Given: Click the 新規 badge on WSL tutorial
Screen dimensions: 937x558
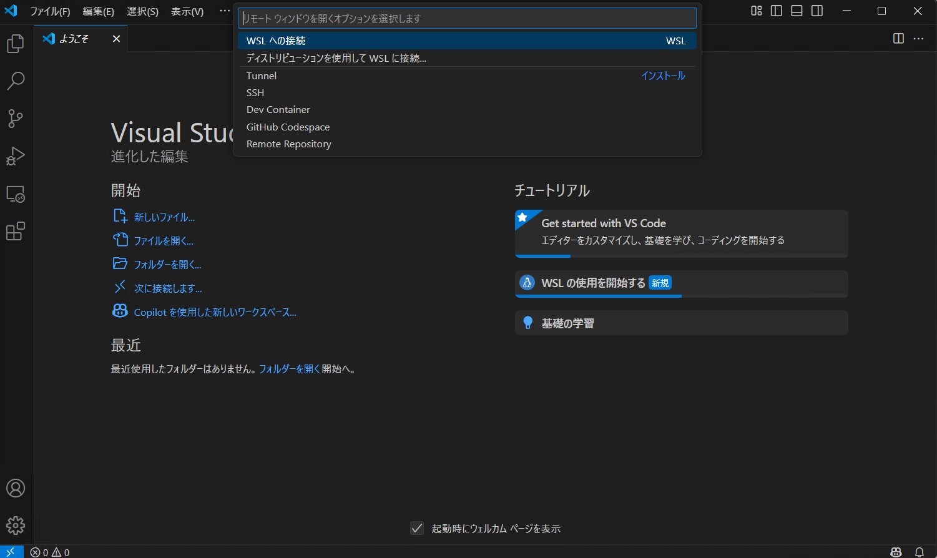Looking at the screenshot, I should pos(660,283).
